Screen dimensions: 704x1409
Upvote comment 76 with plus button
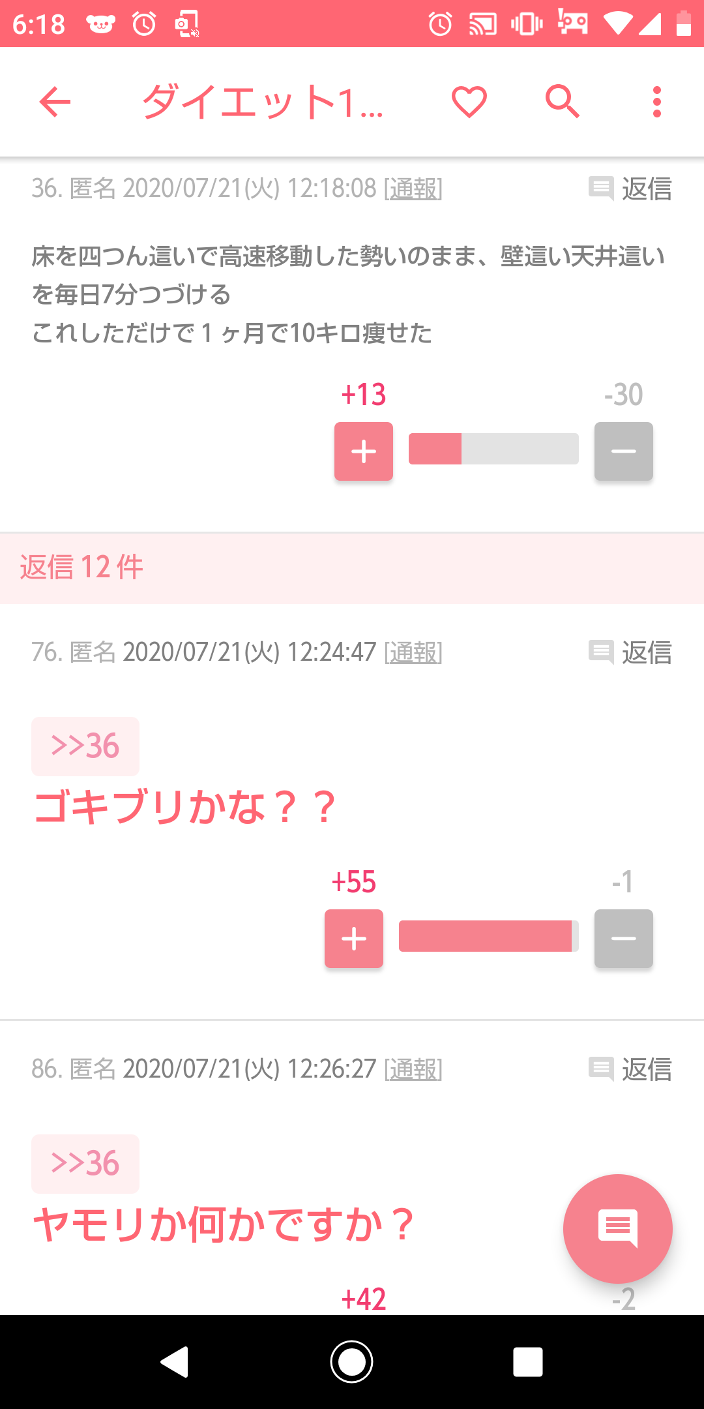[x=354, y=939]
